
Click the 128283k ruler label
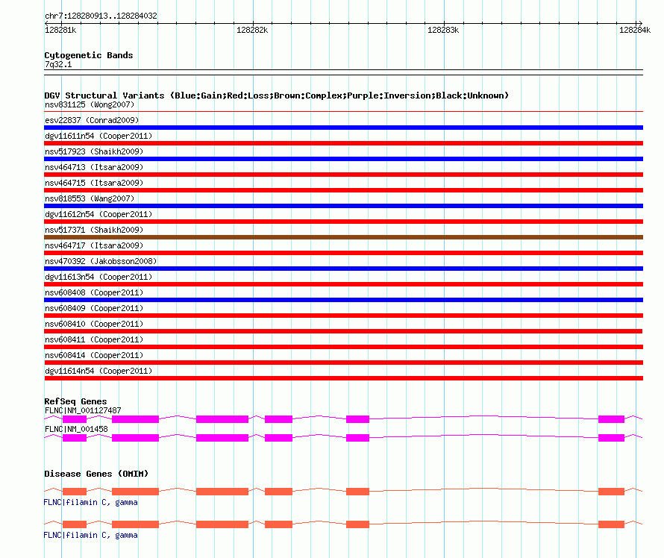coord(443,30)
